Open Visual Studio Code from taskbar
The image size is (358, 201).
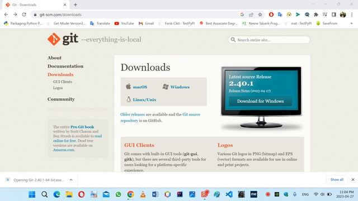click(229, 194)
